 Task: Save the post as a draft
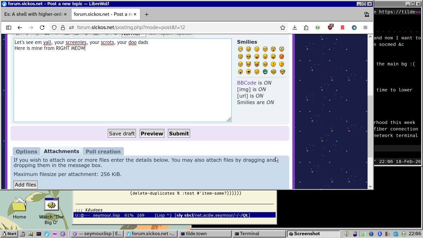(121, 133)
